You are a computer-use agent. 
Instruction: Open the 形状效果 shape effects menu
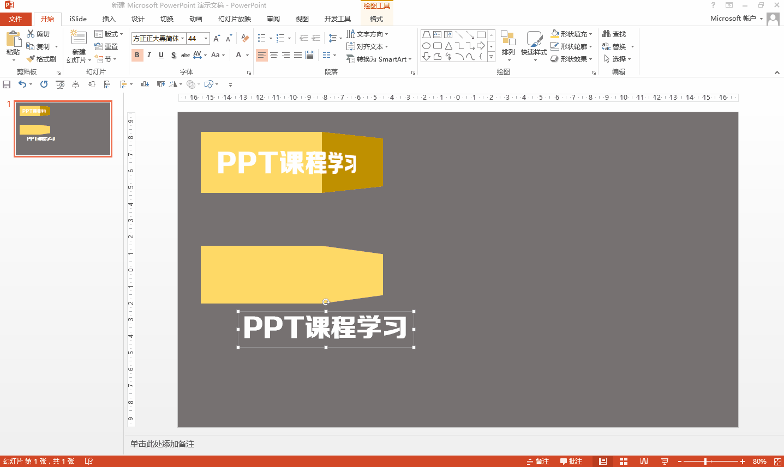571,58
